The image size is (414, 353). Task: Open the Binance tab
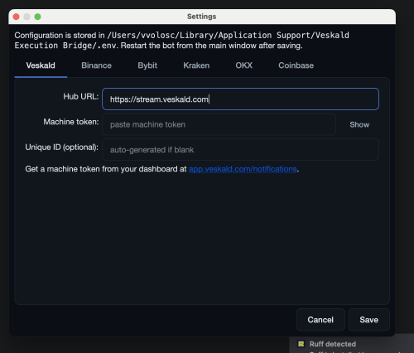[x=96, y=65]
